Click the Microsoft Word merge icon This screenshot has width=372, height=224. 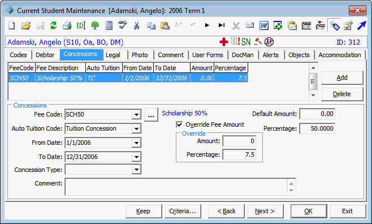(x=264, y=25)
